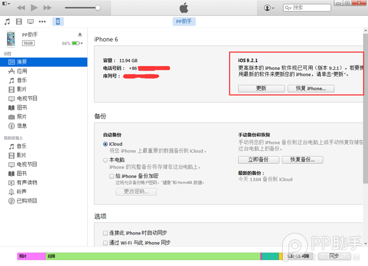Click the green 应用 storage segment
Image resolution: width=368 pixels, height=266 pixels.
click(153, 256)
